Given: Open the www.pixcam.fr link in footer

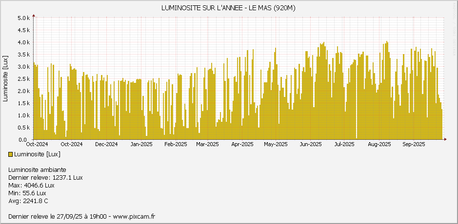Looking at the screenshot, I should [134, 216].
